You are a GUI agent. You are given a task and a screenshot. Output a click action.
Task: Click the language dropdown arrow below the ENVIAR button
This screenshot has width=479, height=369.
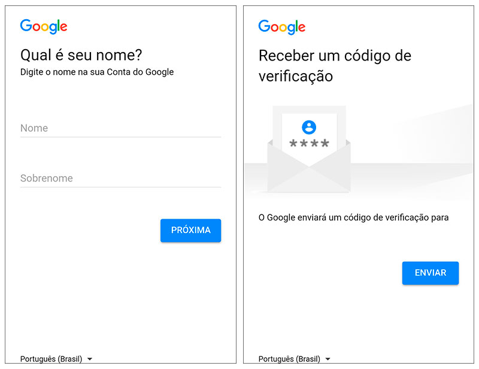tap(328, 359)
